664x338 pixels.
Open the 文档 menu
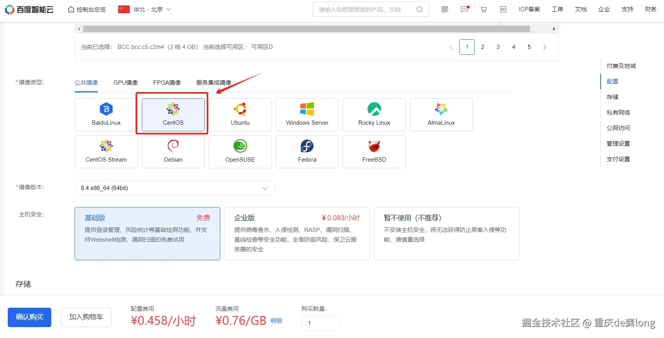coord(581,9)
